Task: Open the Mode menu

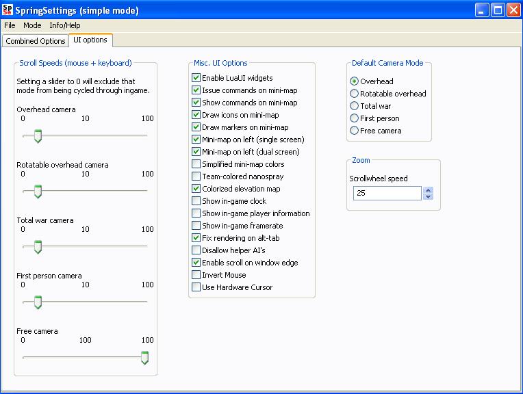Action: (32, 25)
